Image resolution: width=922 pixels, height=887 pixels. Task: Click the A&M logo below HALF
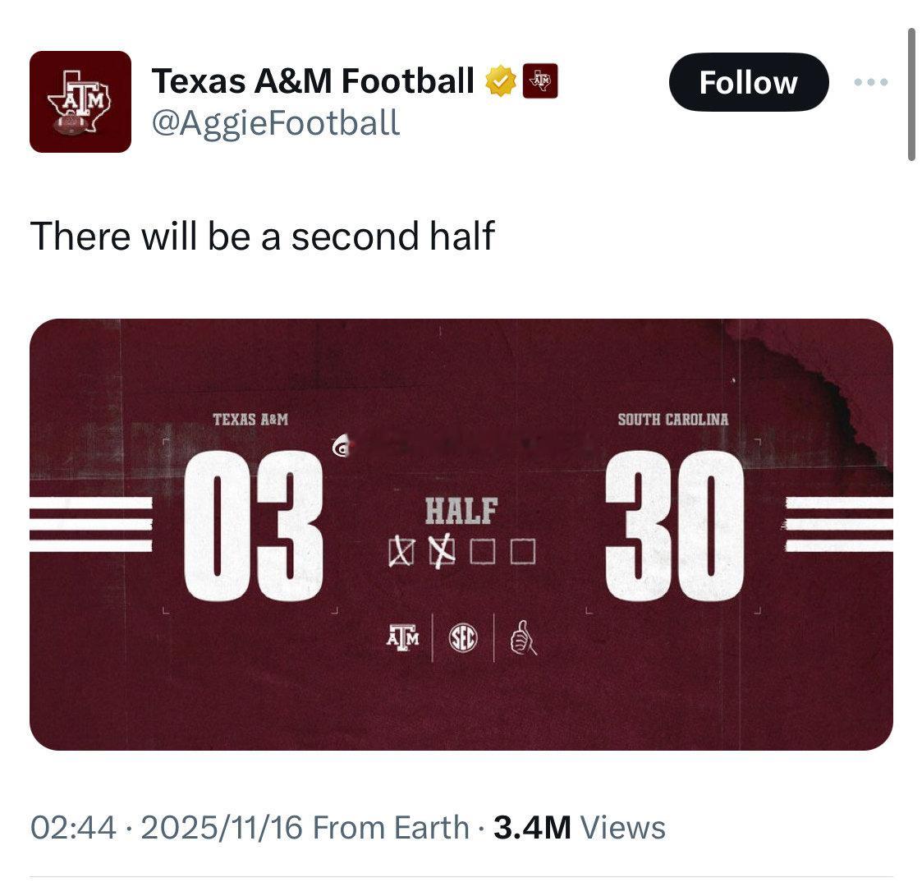[402, 638]
